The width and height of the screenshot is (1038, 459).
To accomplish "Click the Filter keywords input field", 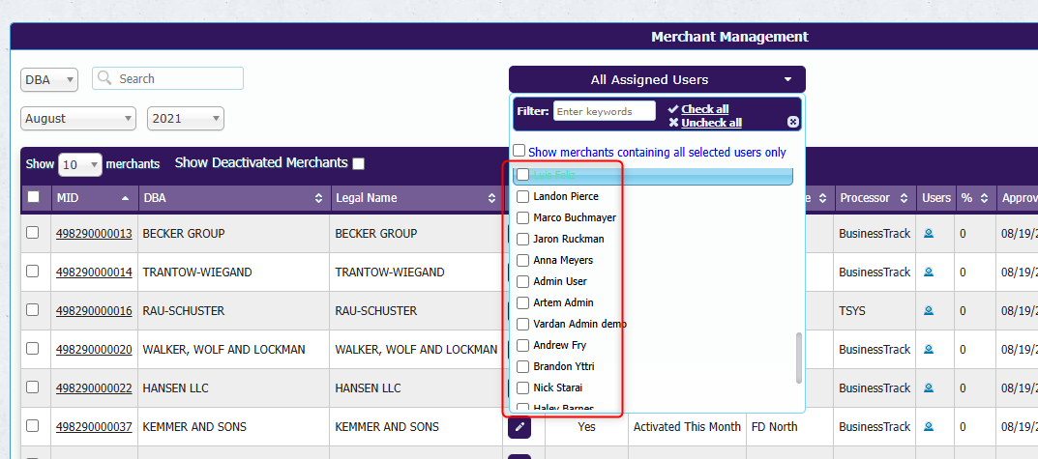I will click(x=605, y=111).
